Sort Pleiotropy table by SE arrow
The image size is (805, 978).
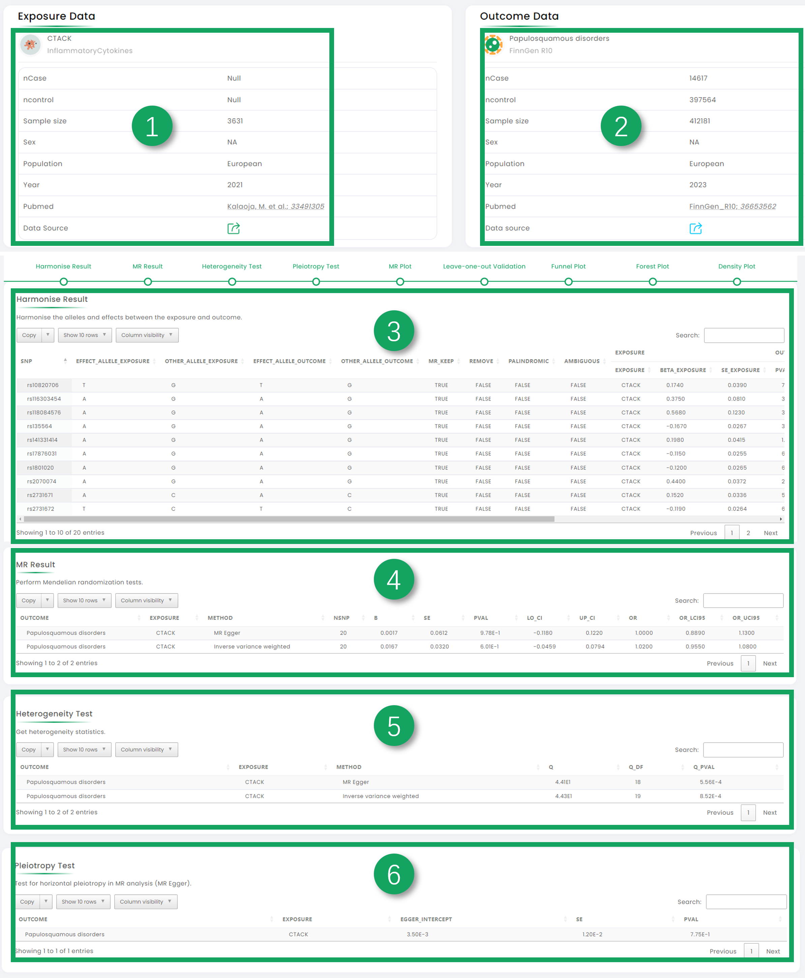tap(673, 920)
